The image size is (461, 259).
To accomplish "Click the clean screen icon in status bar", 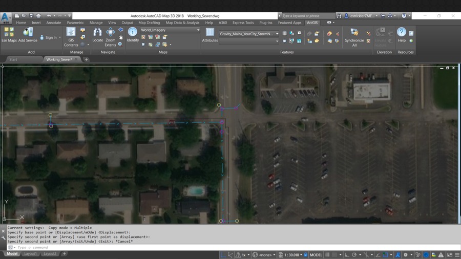I will (450, 255).
